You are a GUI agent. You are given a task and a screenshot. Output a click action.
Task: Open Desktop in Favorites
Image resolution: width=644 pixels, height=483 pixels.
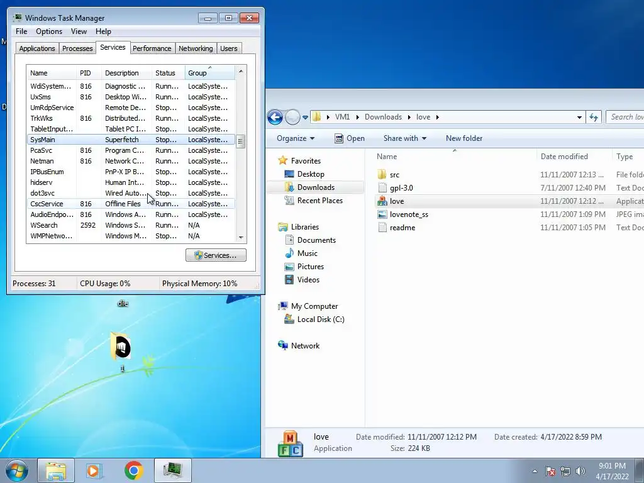[x=311, y=174]
